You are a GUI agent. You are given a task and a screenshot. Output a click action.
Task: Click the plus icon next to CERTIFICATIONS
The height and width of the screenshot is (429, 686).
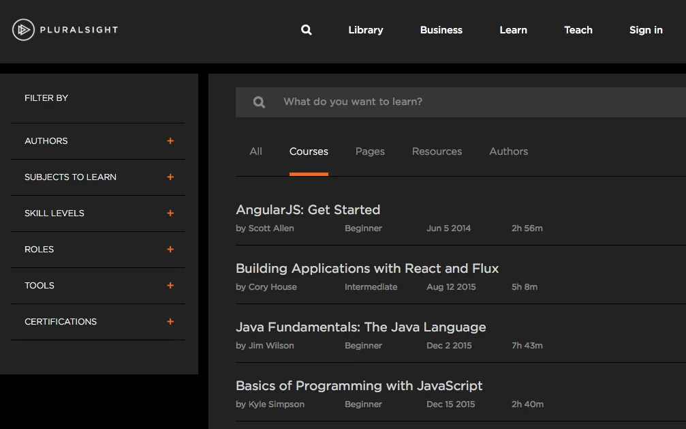point(170,321)
